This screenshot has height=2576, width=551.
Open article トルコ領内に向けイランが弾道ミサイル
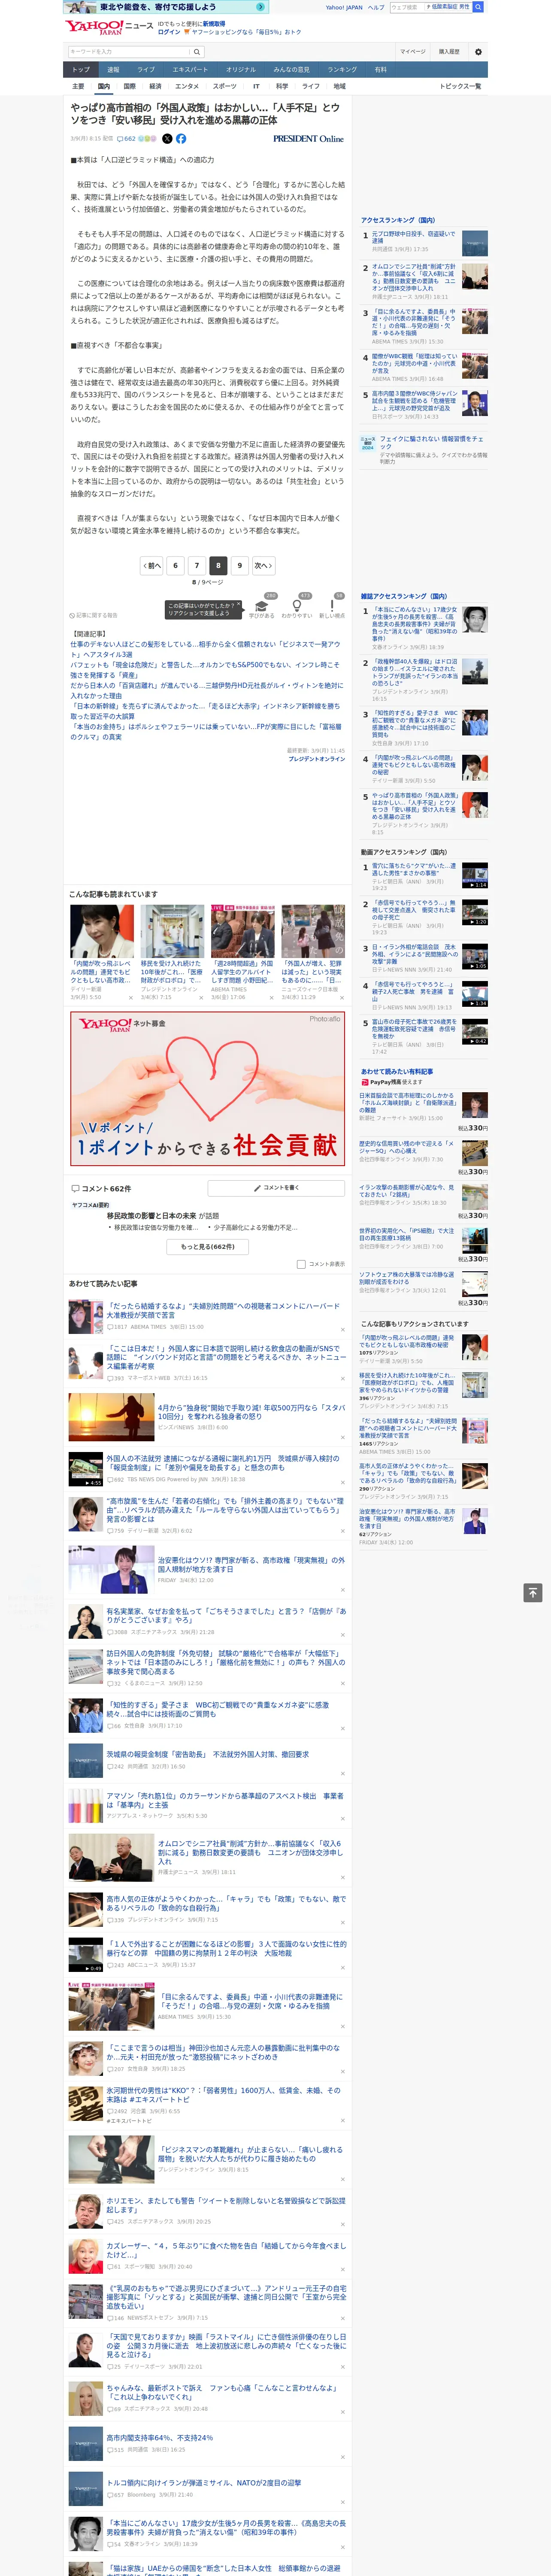point(204,2483)
